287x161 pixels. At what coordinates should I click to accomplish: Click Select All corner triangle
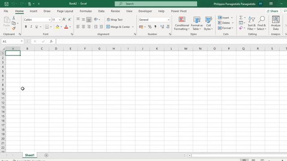click(3, 49)
